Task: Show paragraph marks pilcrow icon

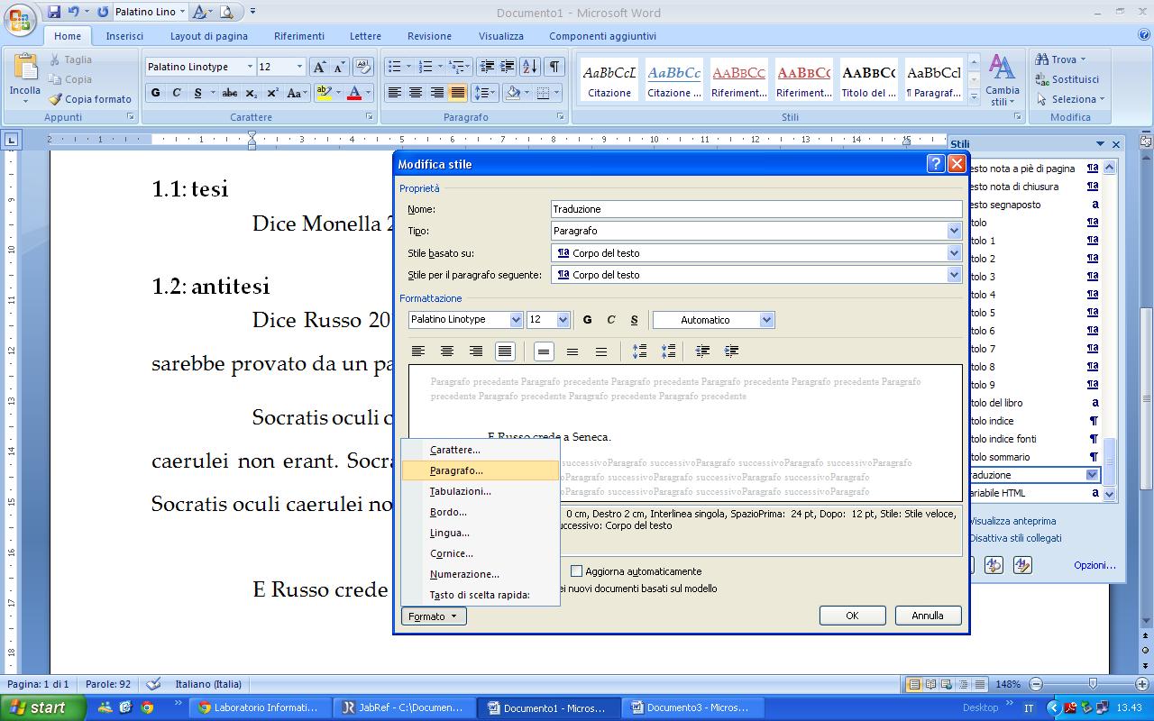Action: 554,67
